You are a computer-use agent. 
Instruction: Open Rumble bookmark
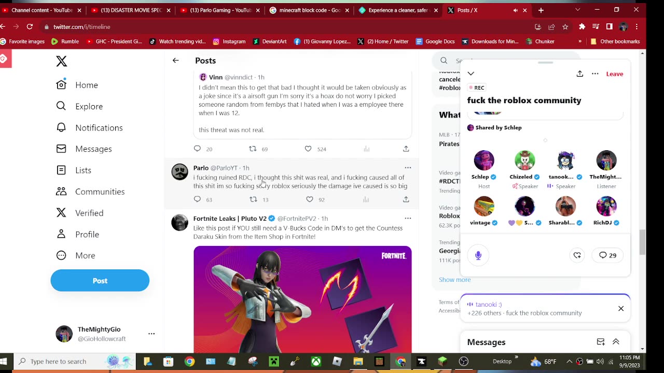[65, 41]
